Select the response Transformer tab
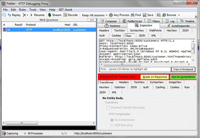The height and width of the screenshot is (138, 200). [x=106, y=82]
